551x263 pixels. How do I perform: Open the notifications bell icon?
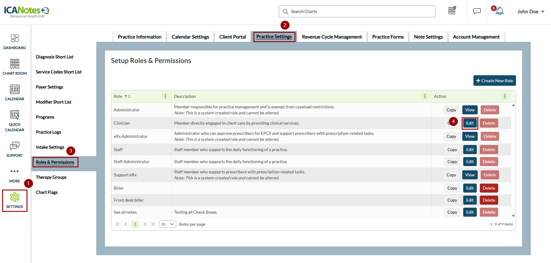pos(500,11)
